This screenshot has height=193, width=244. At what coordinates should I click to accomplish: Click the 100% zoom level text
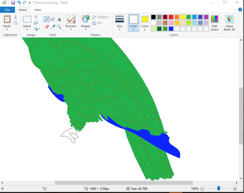pos(195,189)
